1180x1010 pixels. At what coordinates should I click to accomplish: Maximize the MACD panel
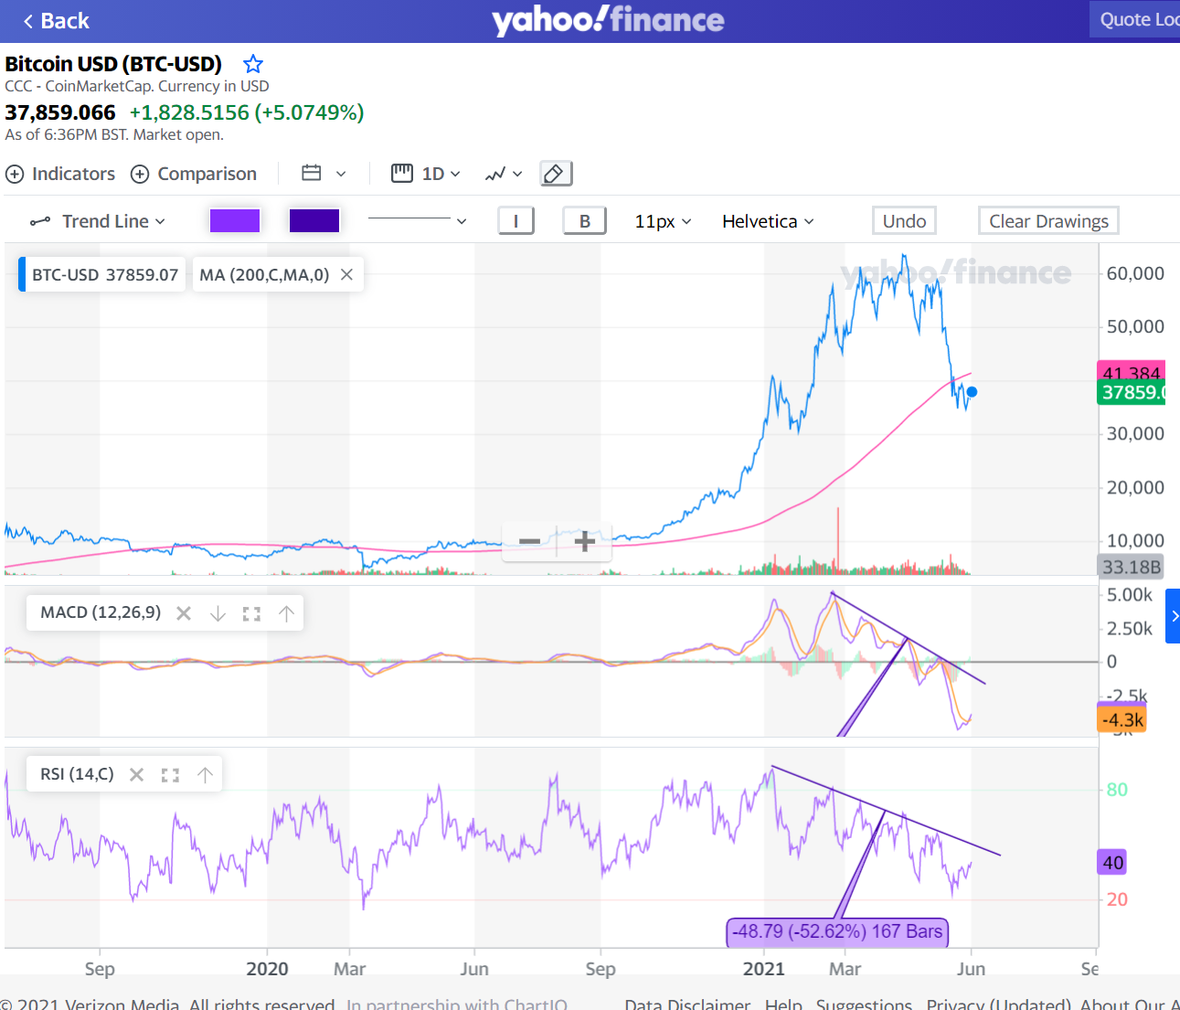click(x=251, y=614)
